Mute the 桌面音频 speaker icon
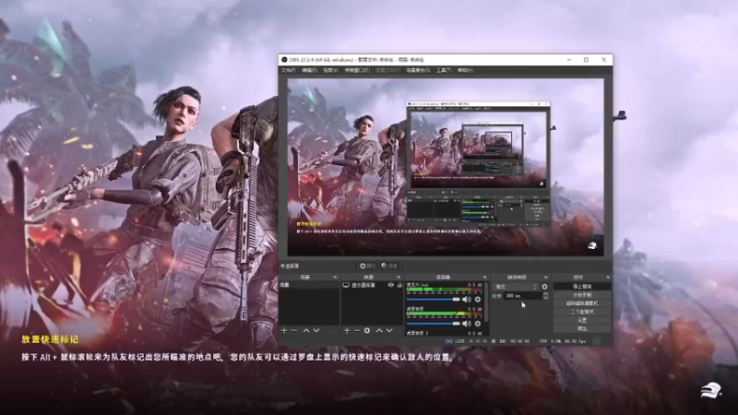Image resolution: width=738 pixels, height=415 pixels. [467, 324]
